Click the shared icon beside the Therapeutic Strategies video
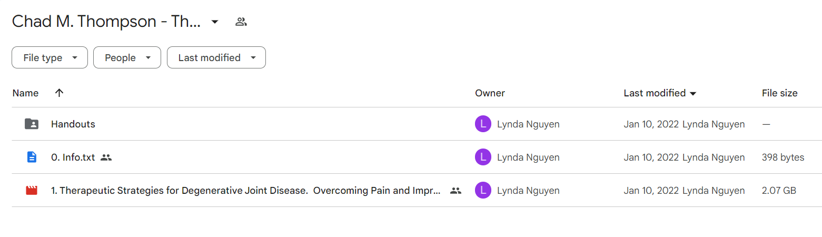The height and width of the screenshot is (237, 822). click(x=455, y=191)
